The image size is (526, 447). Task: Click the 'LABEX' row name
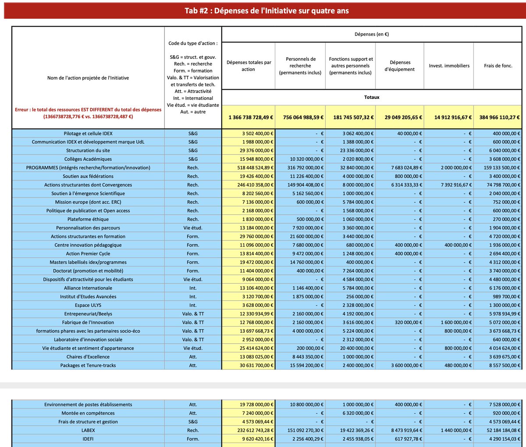(88, 430)
